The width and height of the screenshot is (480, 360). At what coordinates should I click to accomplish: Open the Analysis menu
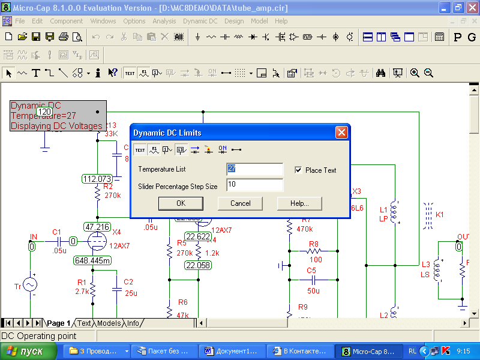point(164,21)
